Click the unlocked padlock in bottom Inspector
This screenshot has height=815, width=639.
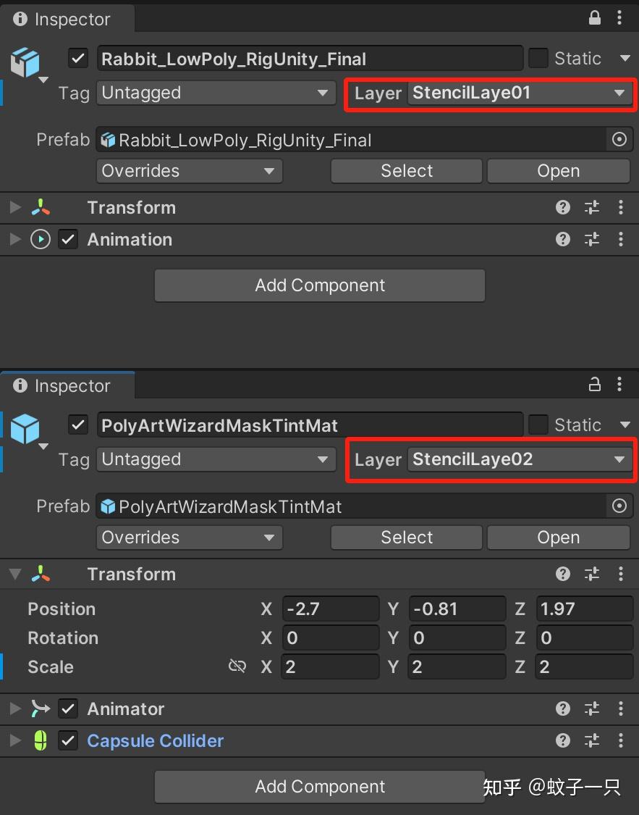594,385
